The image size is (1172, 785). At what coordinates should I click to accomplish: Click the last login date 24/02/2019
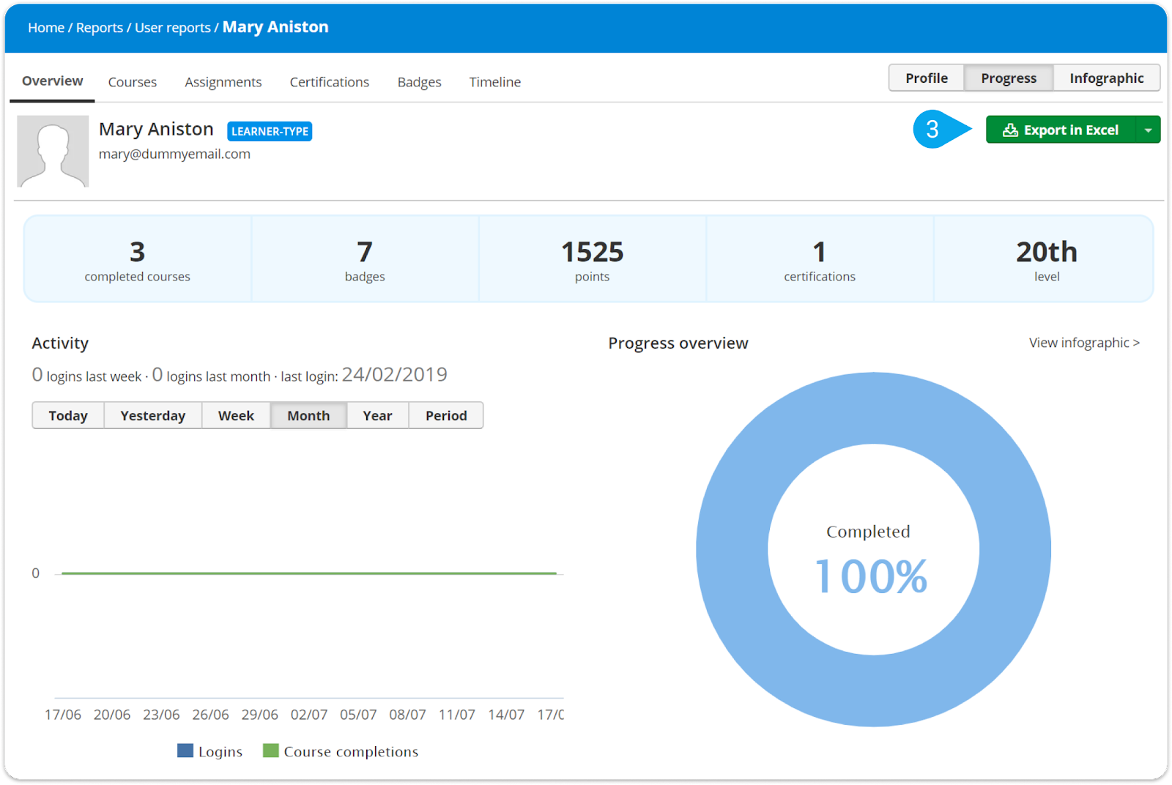pyautogui.click(x=395, y=374)
